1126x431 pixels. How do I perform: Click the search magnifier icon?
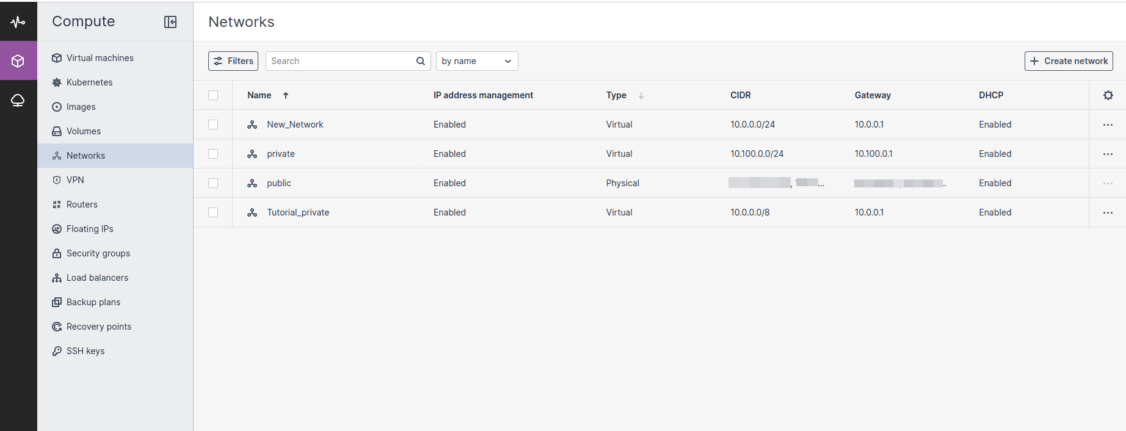(421, 61)
